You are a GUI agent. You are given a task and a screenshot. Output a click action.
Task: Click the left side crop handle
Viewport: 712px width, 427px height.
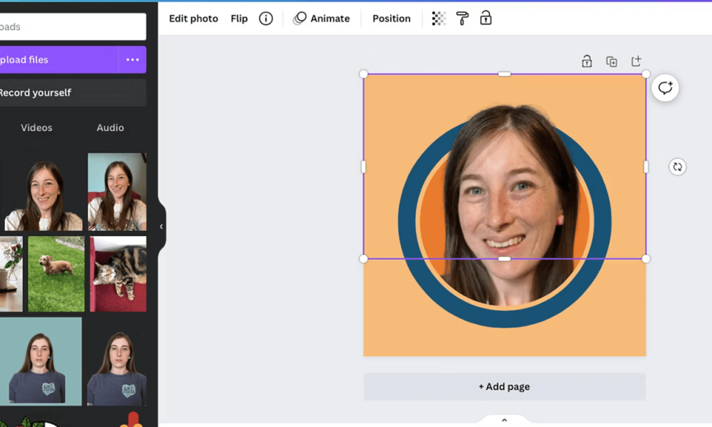click(363, 167)
